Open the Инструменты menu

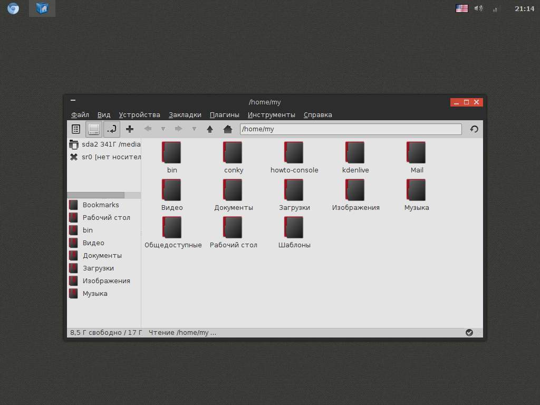tap(272, 114)
